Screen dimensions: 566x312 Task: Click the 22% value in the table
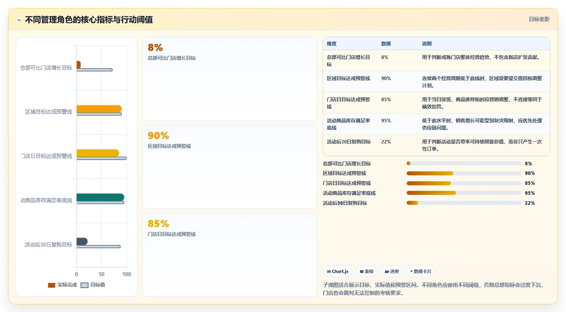386,142
